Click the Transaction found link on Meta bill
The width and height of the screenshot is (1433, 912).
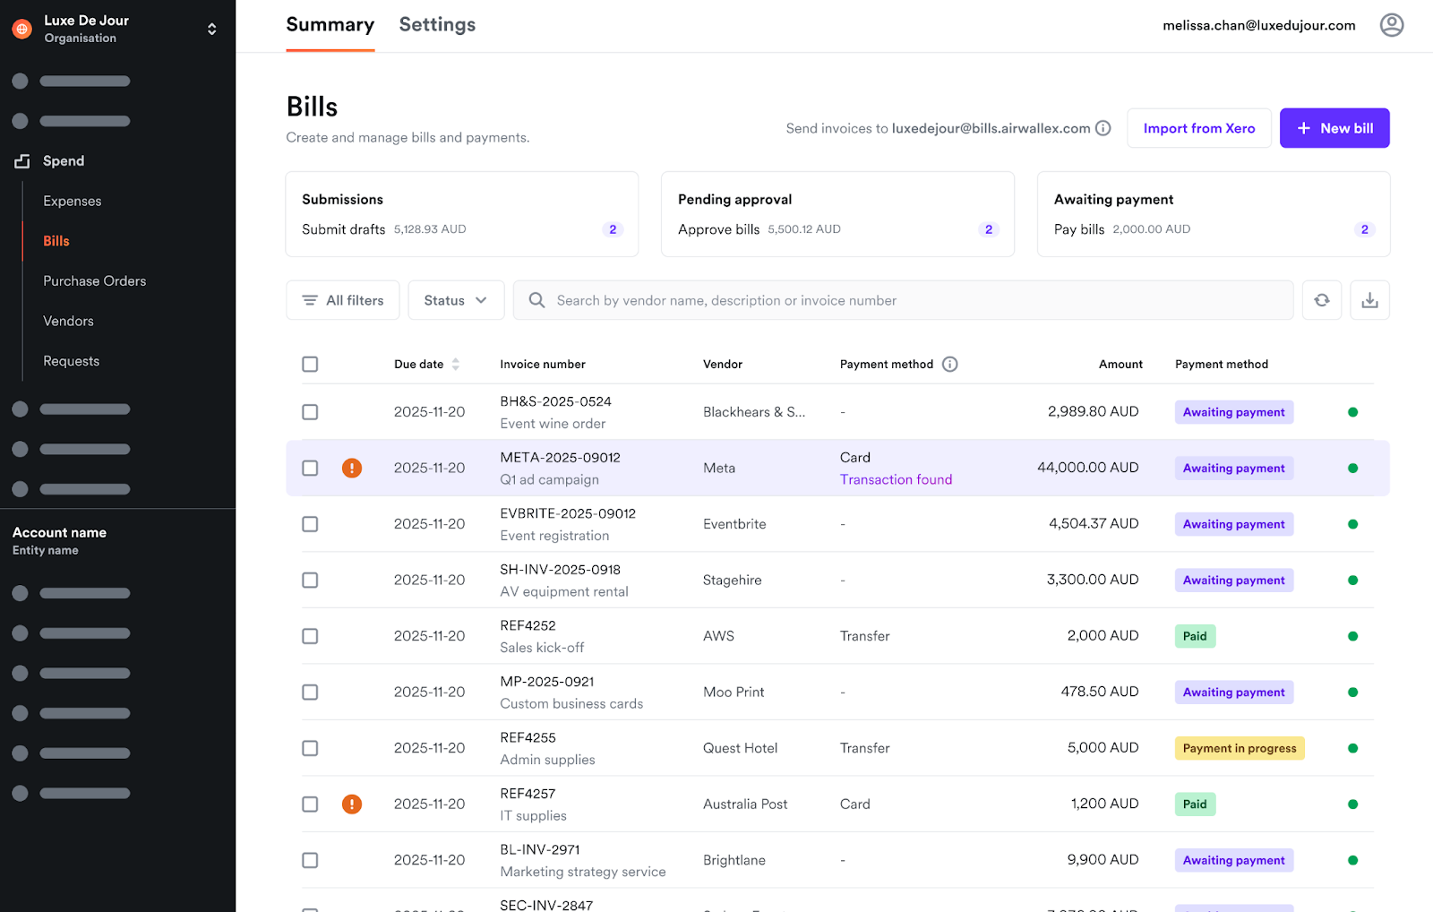[x=896, y=479]
